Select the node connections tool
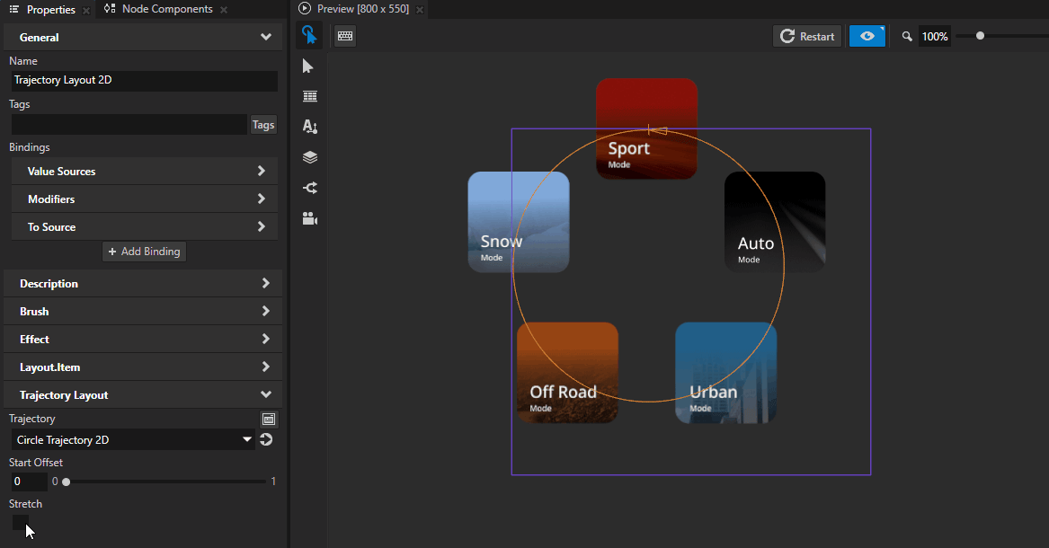 click(310, 188)
